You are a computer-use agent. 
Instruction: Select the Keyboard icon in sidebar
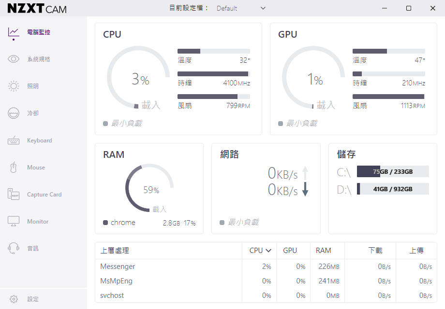point(14,140)
